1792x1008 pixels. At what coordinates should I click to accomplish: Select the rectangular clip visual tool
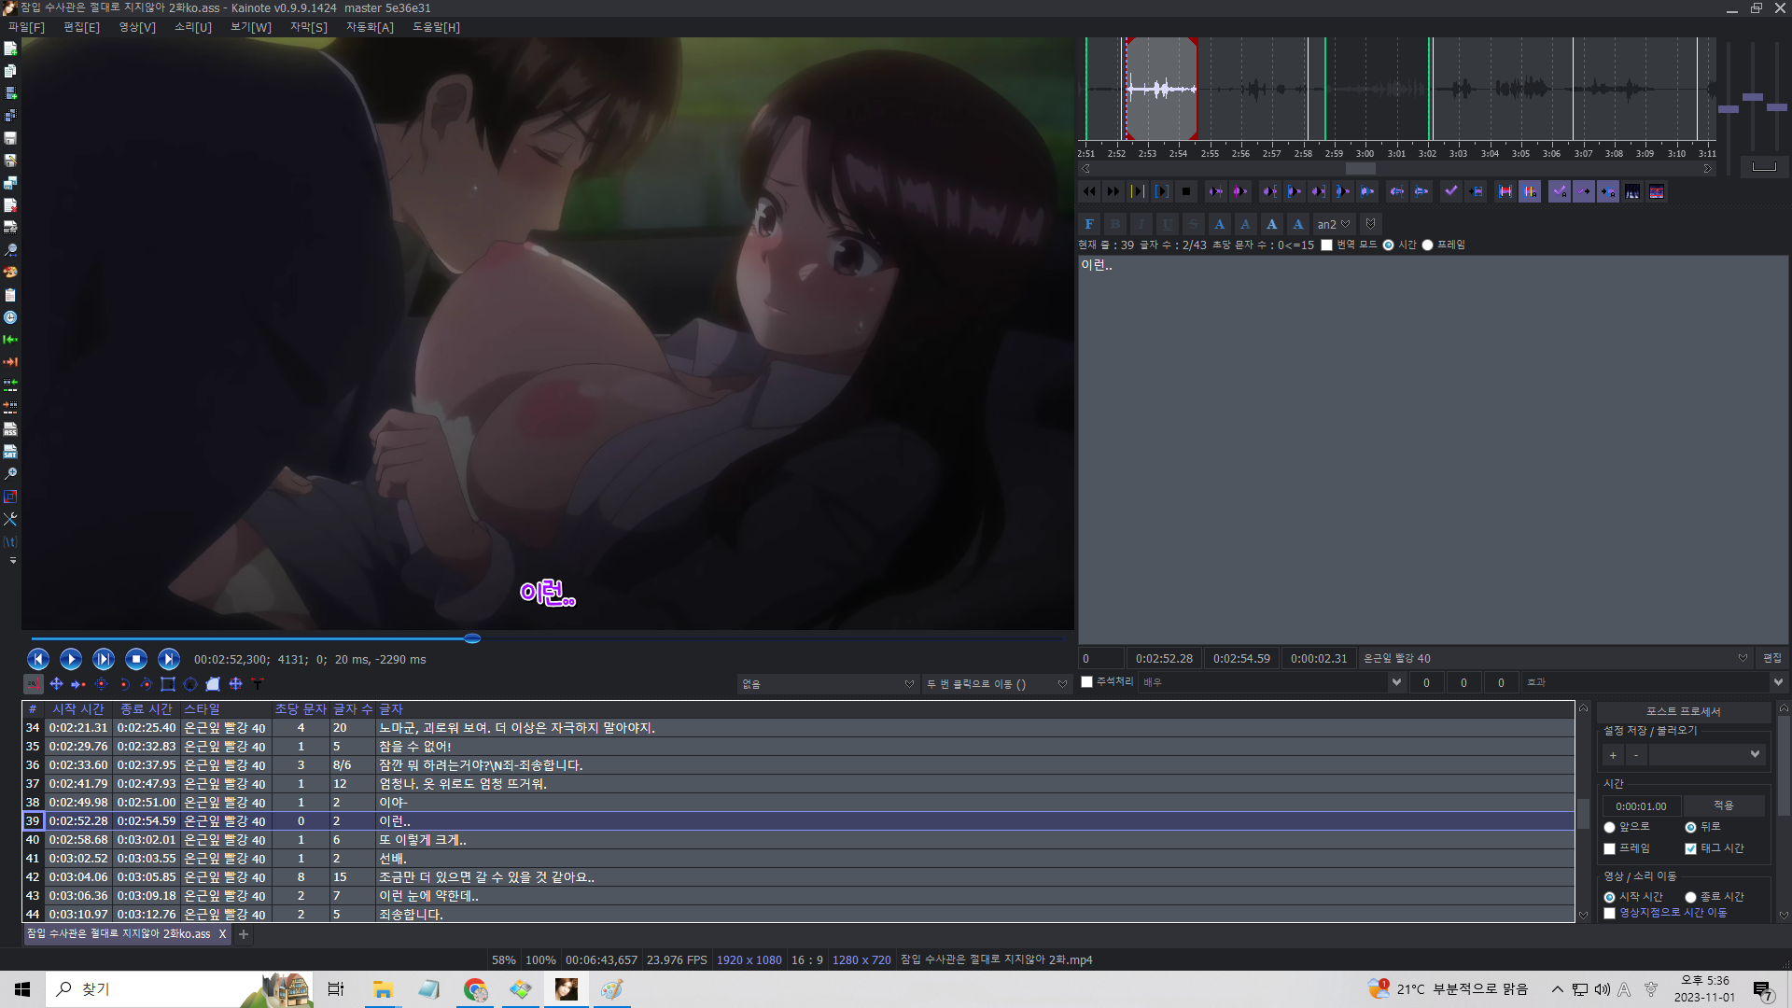pos(168,684)
